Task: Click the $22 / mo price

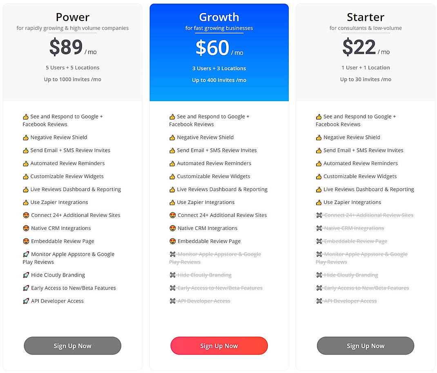Action: point(365,47)
